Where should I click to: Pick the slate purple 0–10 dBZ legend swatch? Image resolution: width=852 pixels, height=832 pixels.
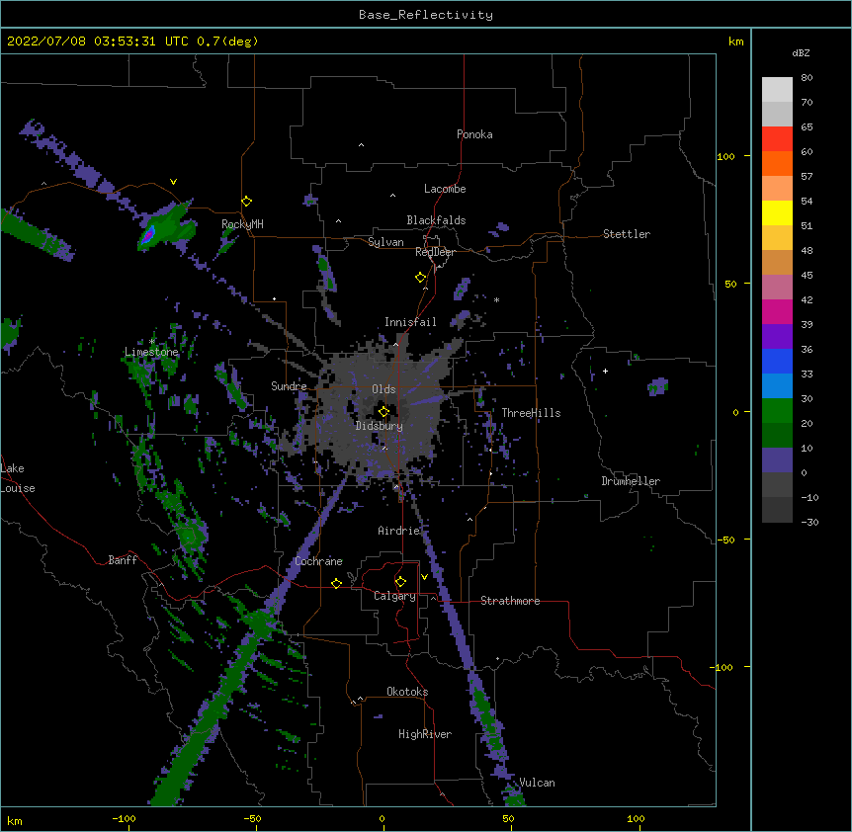coord(777,460)
